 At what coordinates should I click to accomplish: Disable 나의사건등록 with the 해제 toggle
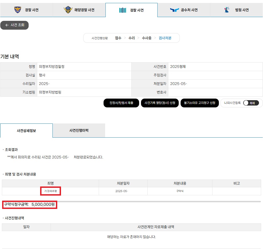(251, 103)
